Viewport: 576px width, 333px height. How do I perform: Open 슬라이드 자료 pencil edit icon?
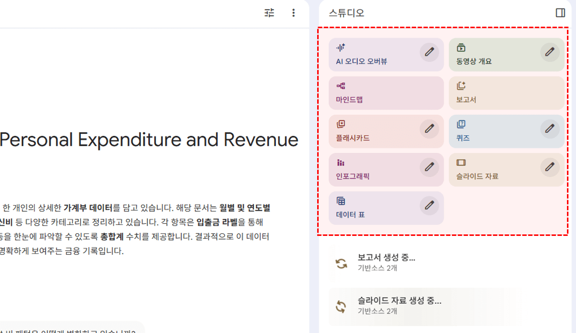550,167
